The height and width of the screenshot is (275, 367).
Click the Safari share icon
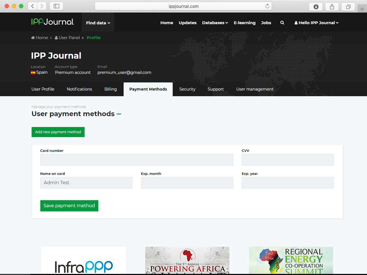332,6
